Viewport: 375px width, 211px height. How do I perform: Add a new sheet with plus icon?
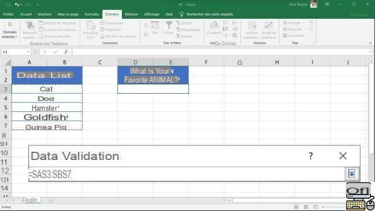coord(51,200)
